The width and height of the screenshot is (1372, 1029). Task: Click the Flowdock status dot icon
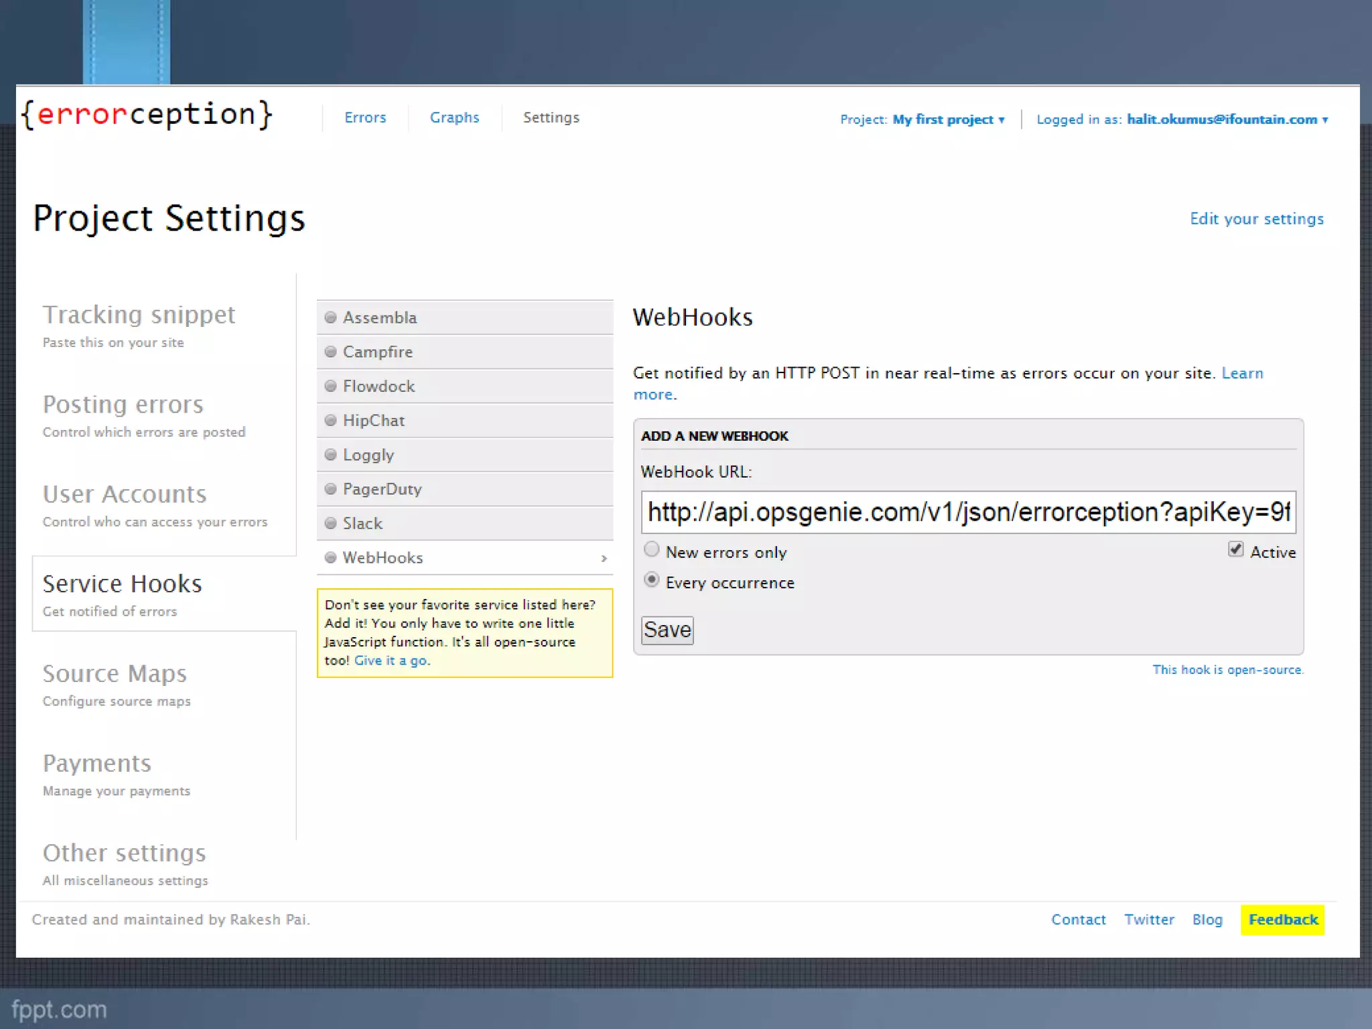coord(330,386)
